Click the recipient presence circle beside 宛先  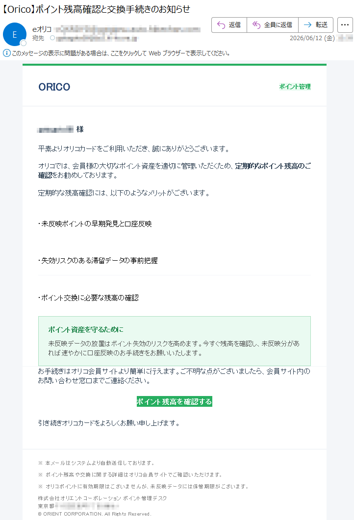pyautogui.click(x=52, y=38)
